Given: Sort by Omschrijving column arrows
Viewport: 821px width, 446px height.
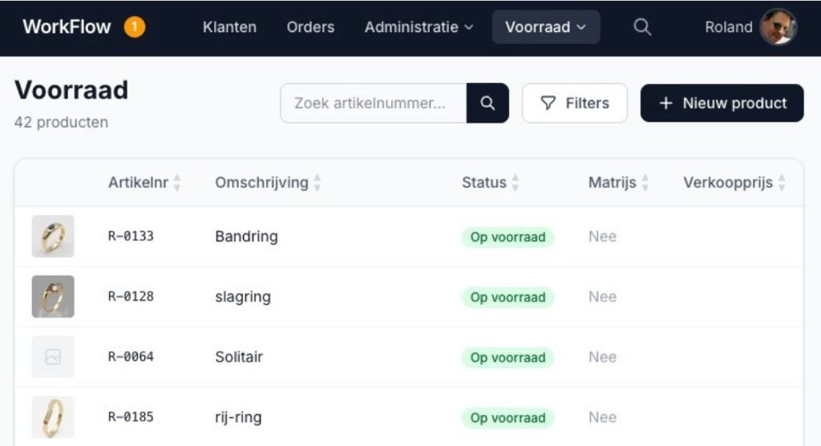Looking at the screenshot, I should coord(317,183).
